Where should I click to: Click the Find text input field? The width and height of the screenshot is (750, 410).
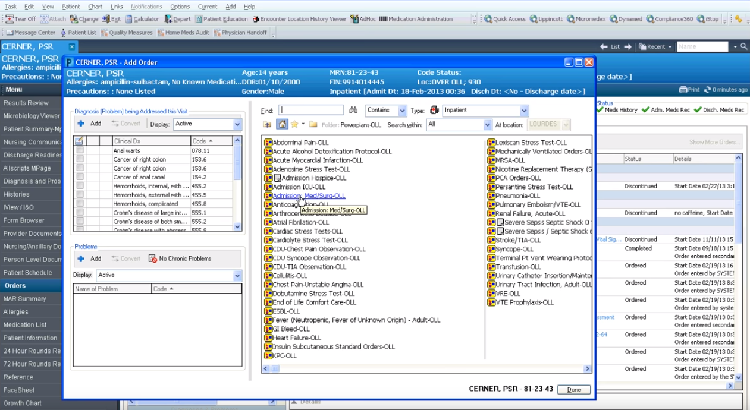pyautogui.click(x=311, y=111)
